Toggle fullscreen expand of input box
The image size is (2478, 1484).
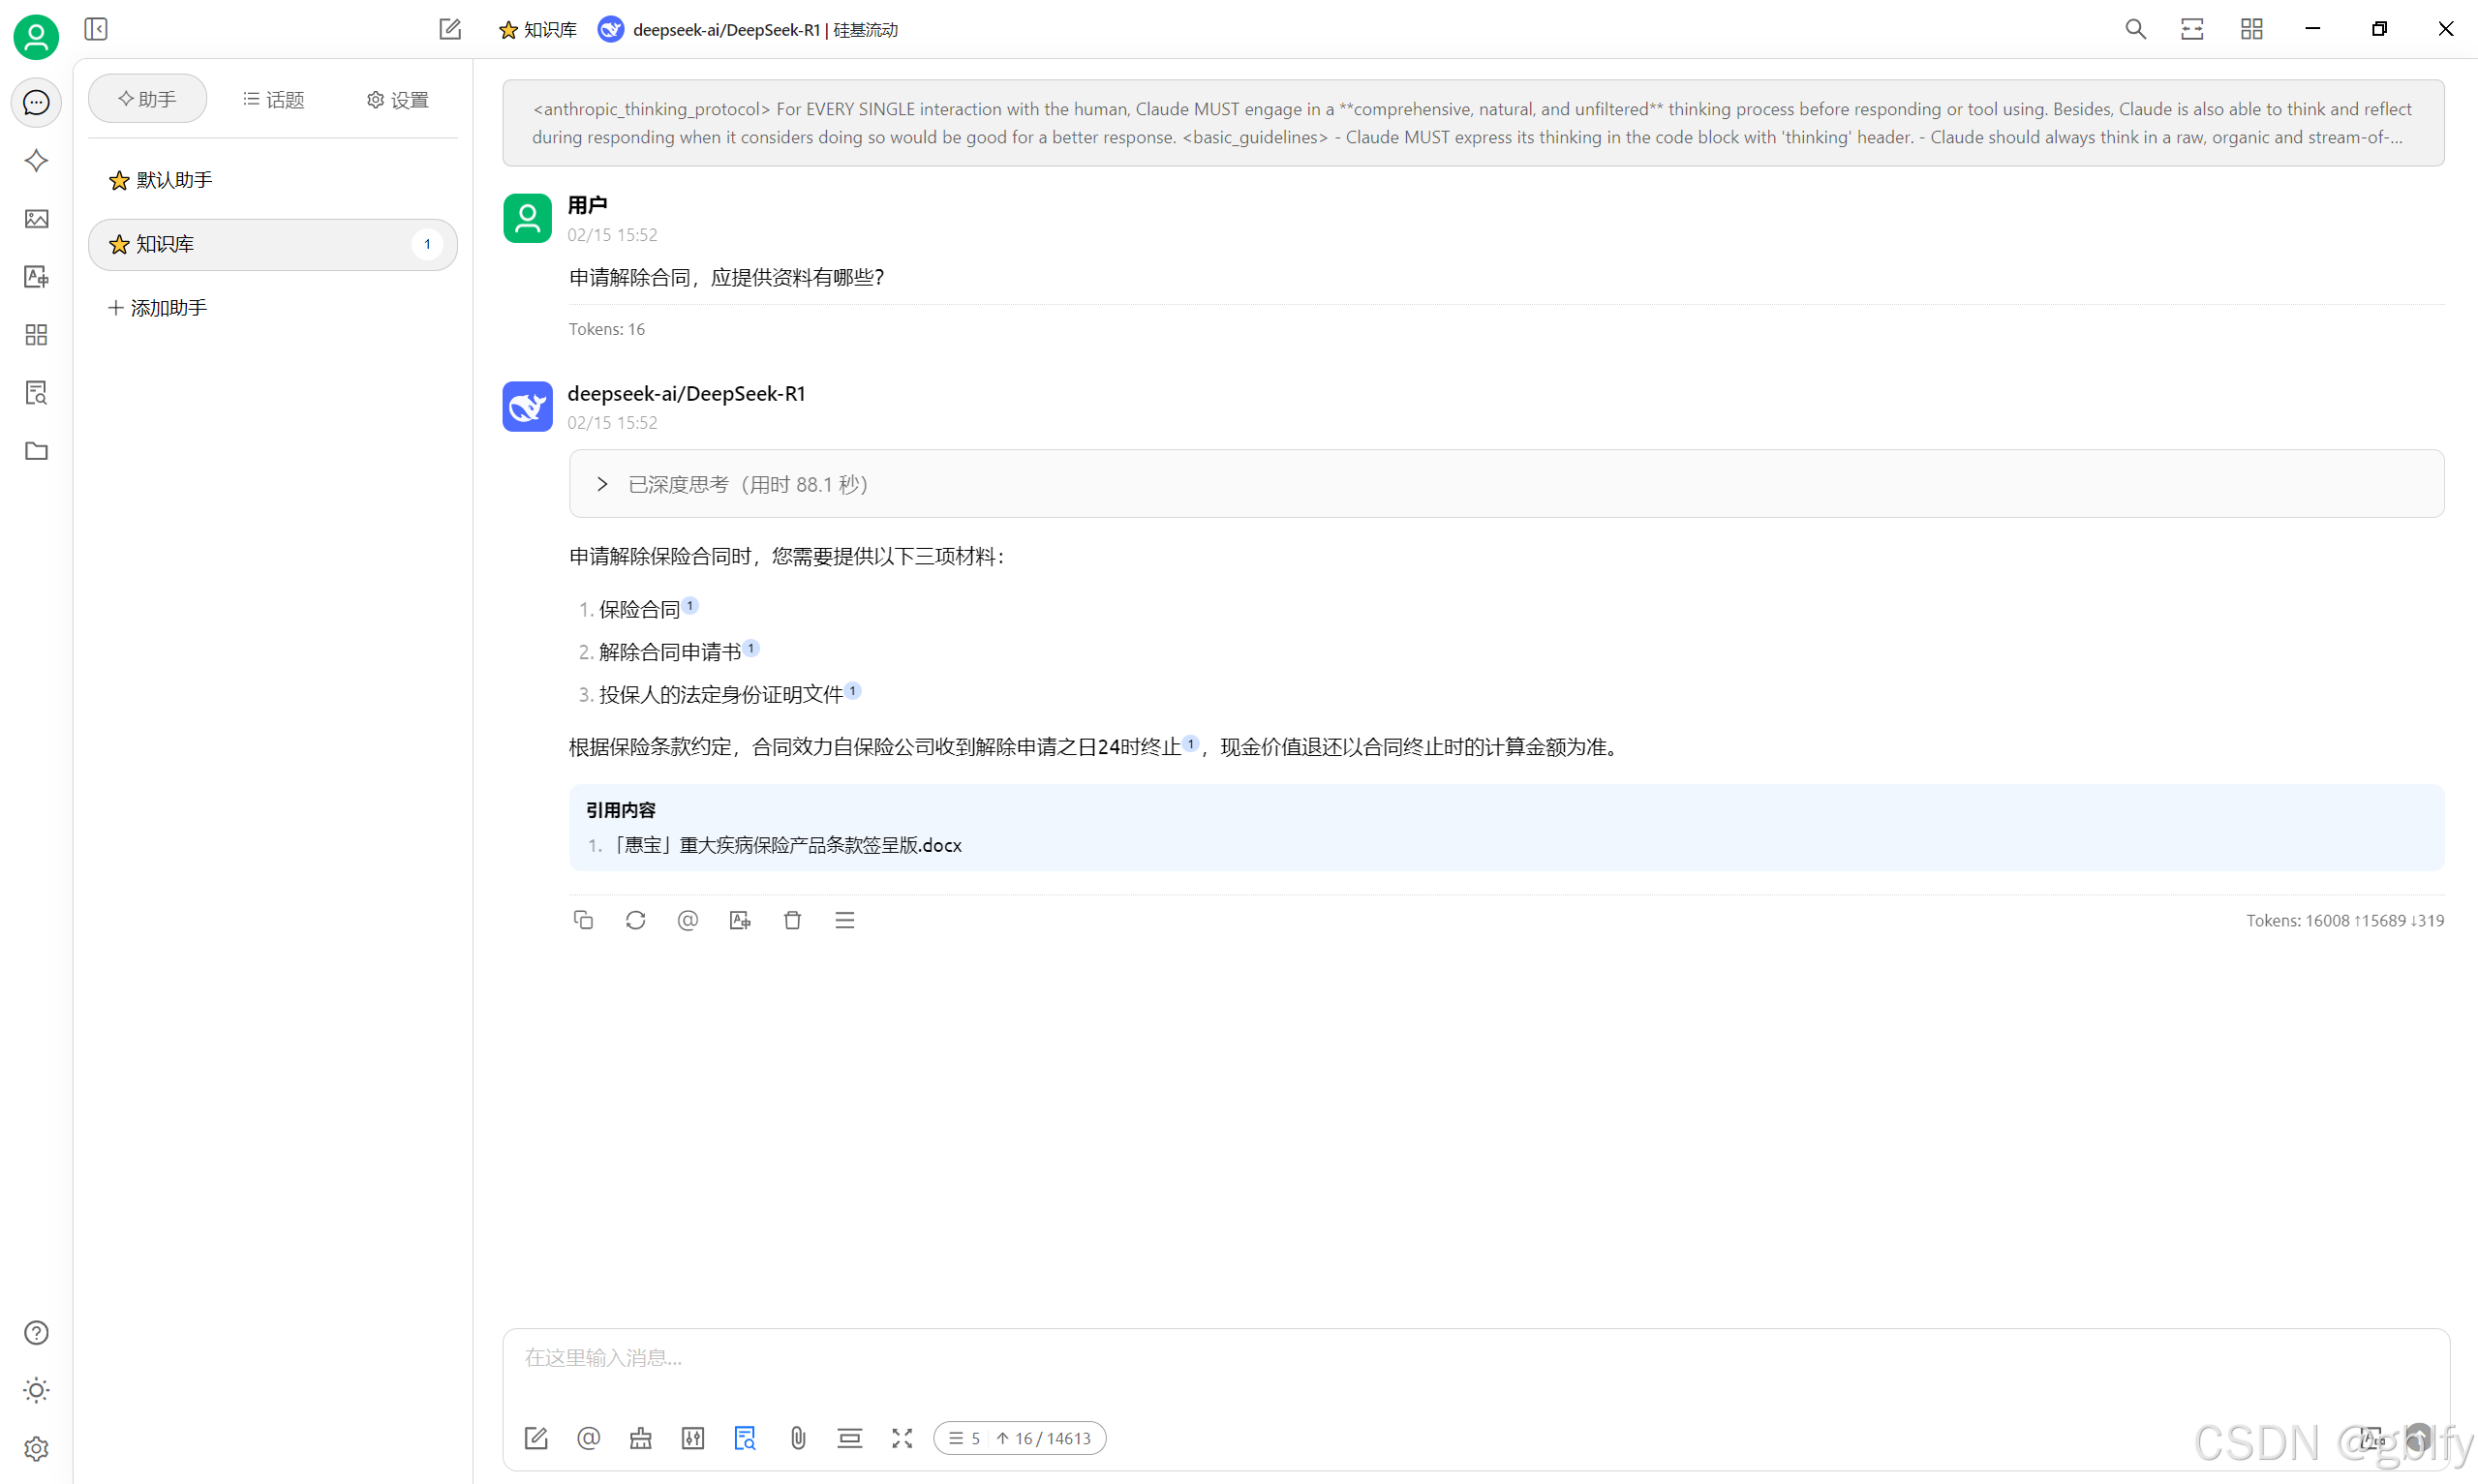[x=902, y=1438]
